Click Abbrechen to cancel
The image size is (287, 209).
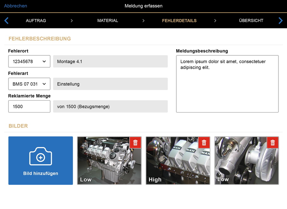click(x=15, y=6)
